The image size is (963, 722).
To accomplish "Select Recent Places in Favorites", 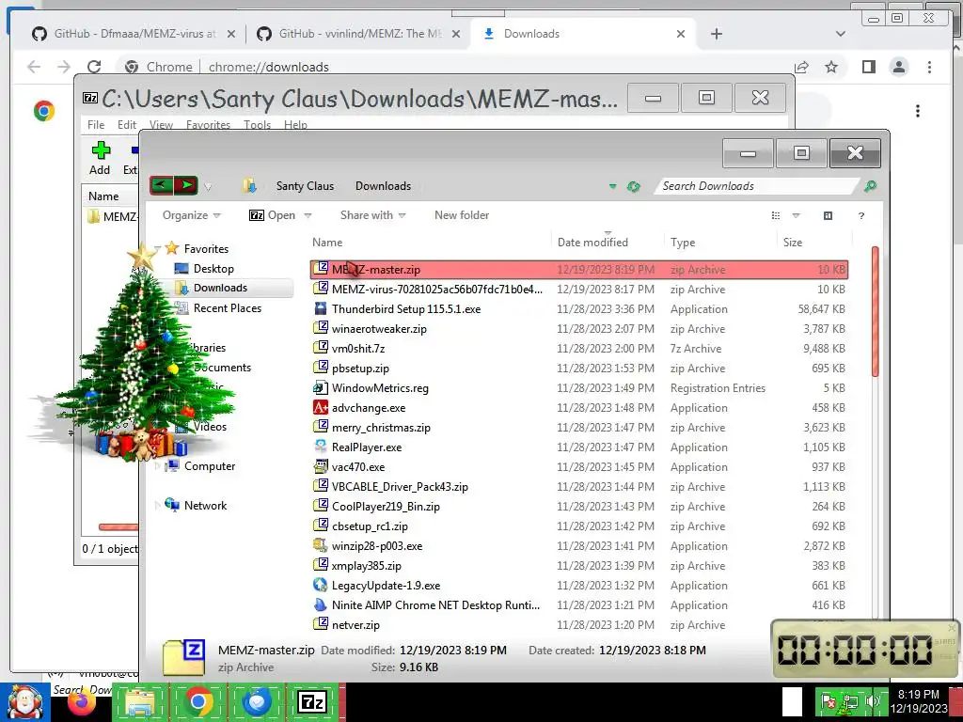I will (x=228, y=308).
